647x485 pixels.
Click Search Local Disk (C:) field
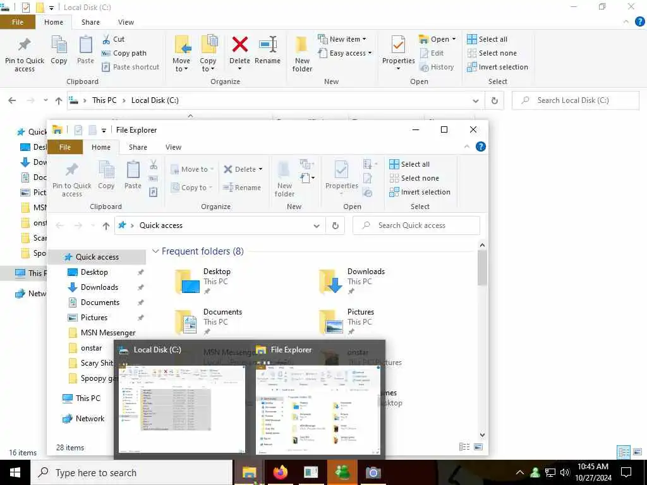(576, 100)
